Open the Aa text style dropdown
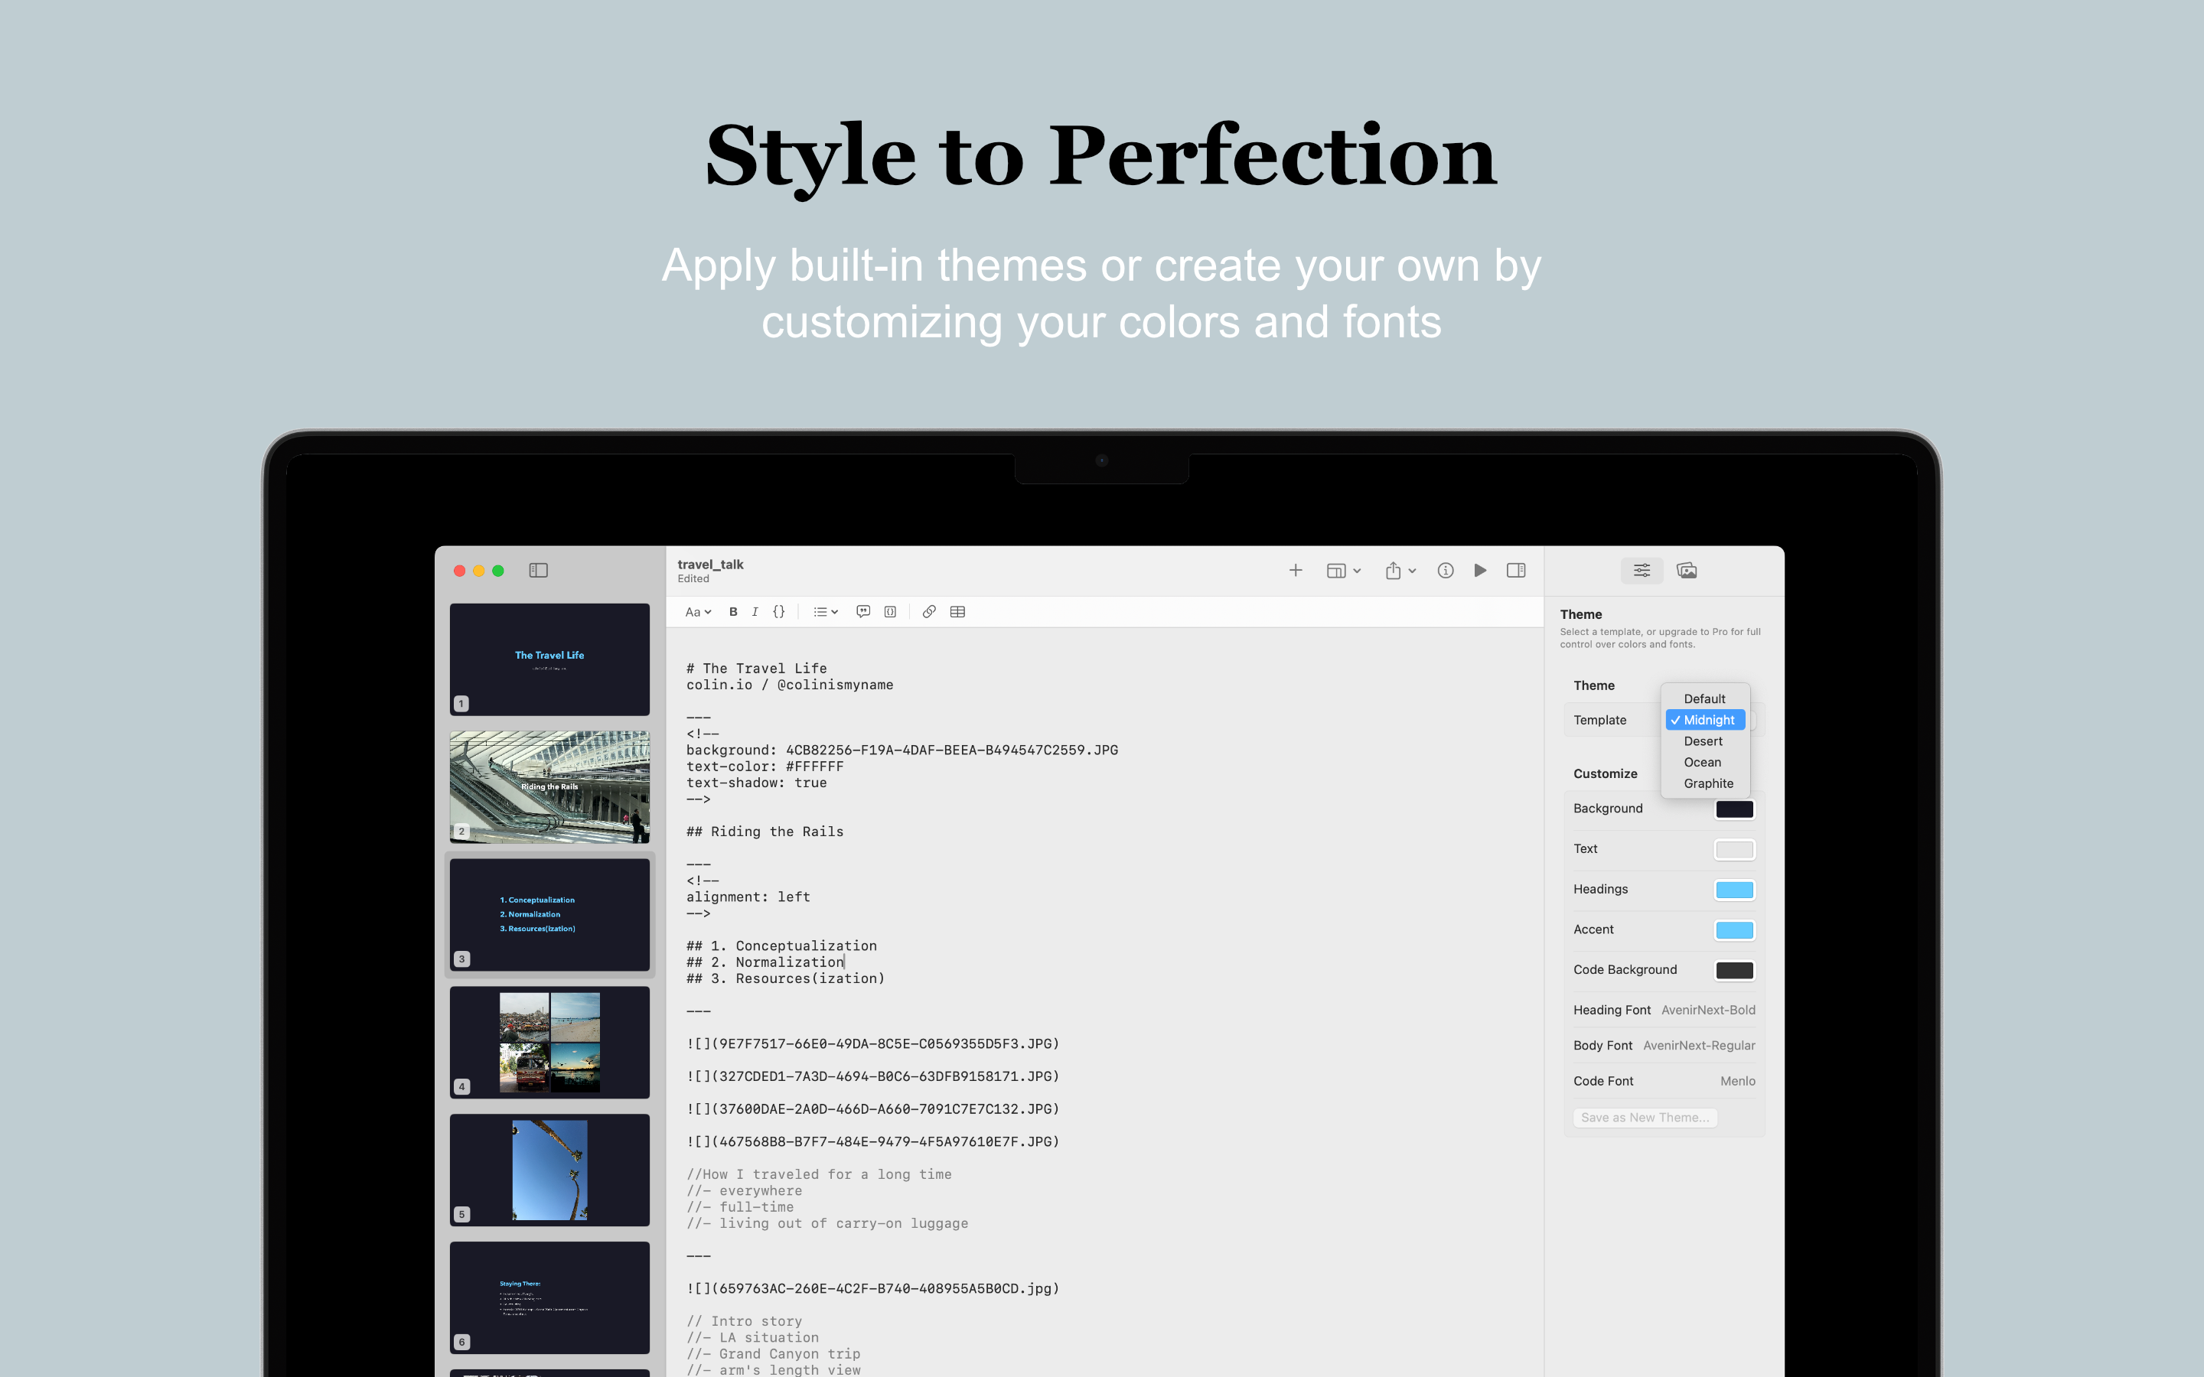Image resolution: width=2204 pixels, height=1377 pixels. click(698, 611)
